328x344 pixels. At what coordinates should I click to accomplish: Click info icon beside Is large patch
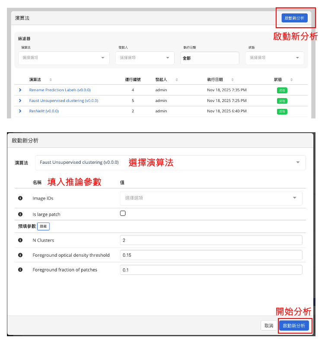[20, 214]
